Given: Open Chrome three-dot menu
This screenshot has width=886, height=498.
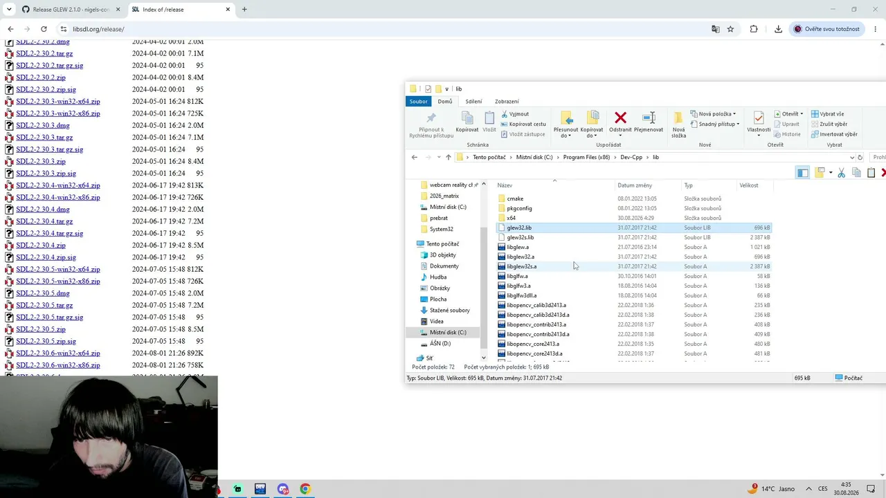Looking at the screenshot, I should [x=875, y=29].
